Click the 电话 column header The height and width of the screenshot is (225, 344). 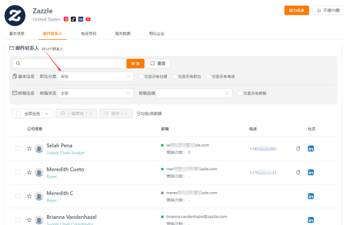pyautogui.click(x=253, y=129)
